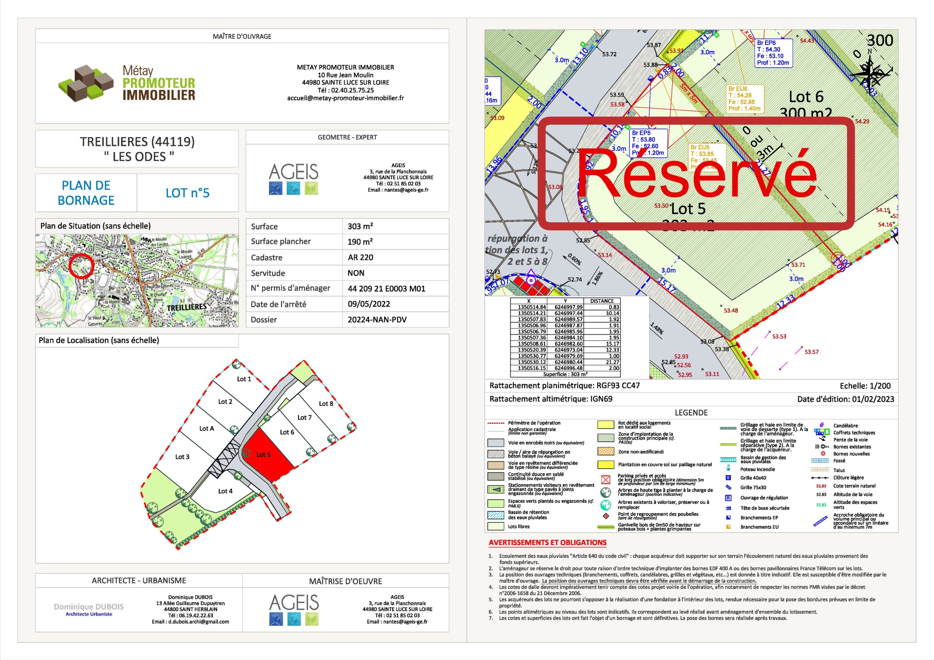Viewport: 934px width, 660px height.
Task: Click Lot 8 label in localisation plan
Action: tap(326, 403)
